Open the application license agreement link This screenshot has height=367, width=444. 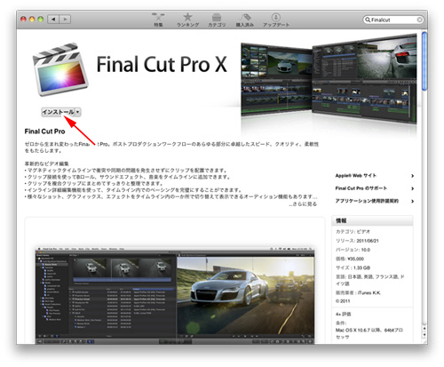coord(367,201)
